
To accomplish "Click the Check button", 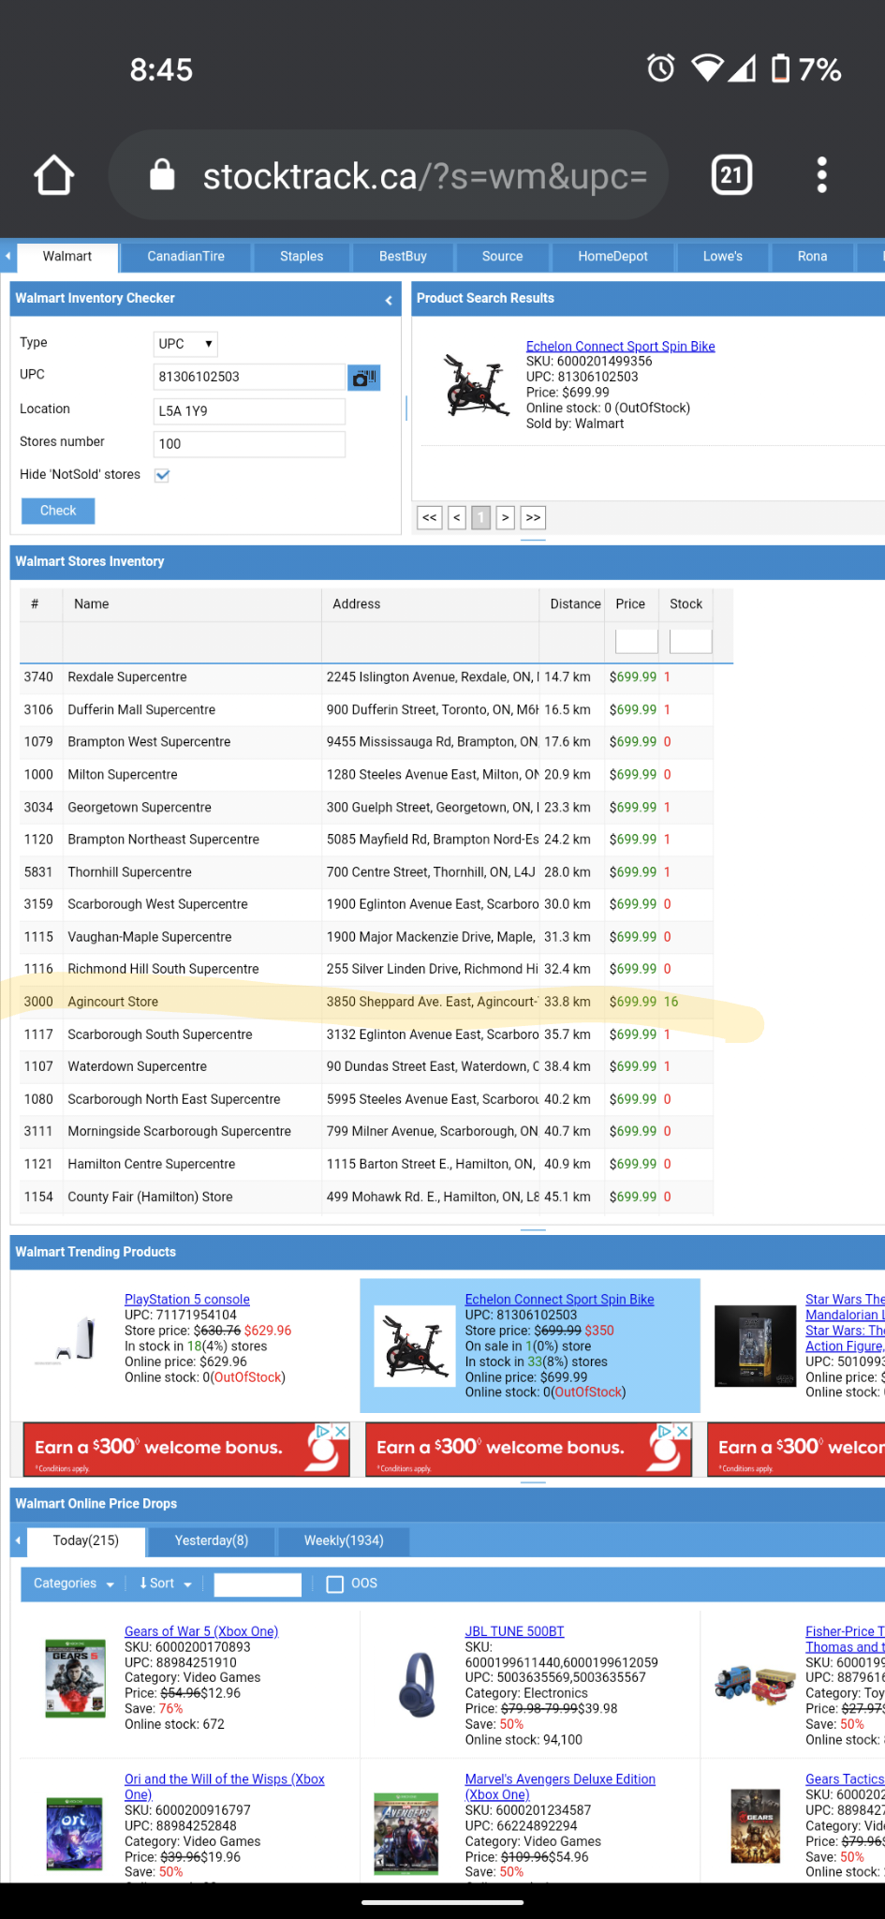I will click(x=58, y=511).
